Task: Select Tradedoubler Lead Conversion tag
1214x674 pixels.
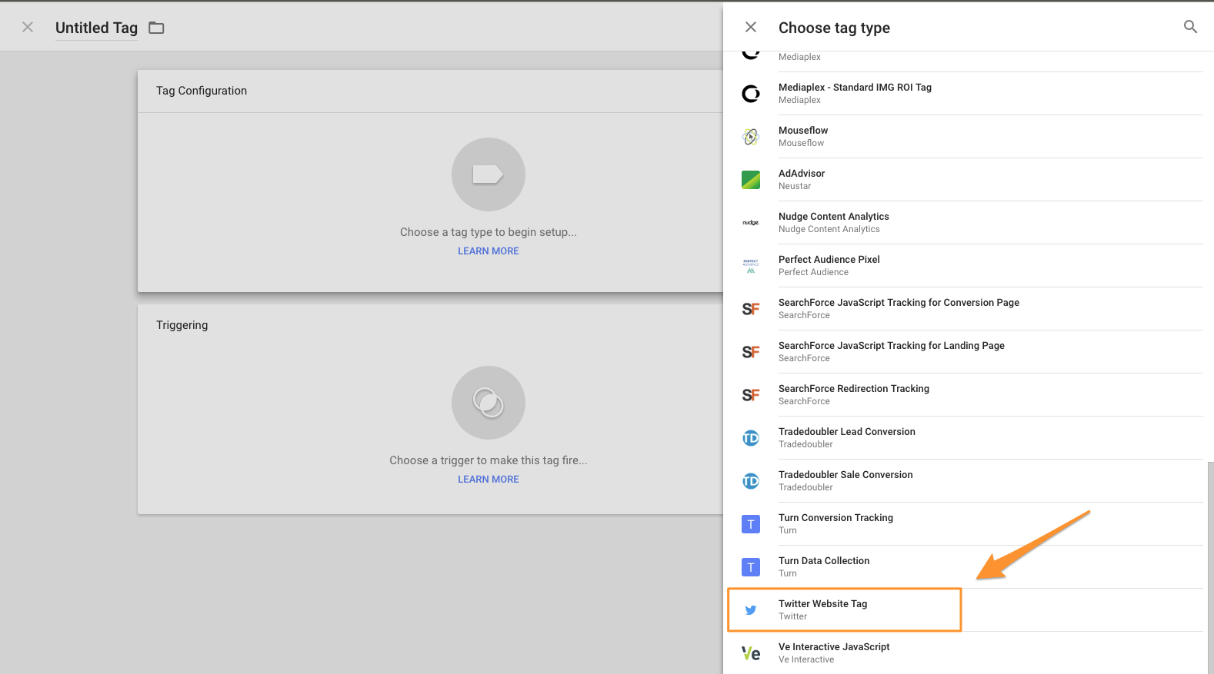Action: (x=965, y=438)
